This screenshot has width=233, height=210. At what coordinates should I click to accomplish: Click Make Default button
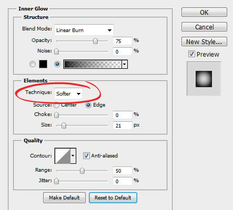(64, 198)
